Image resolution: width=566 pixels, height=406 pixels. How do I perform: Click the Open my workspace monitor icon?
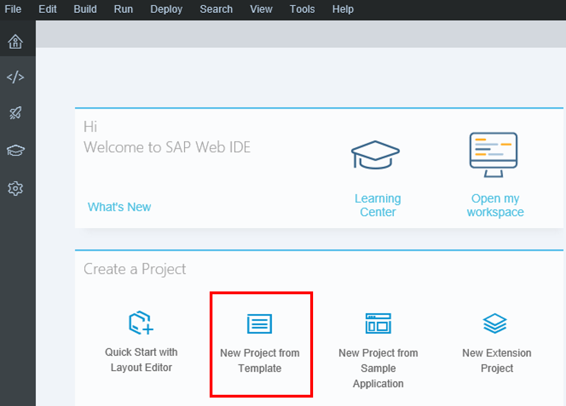tap(493, 154)
